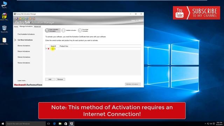Select Borrow Activations in sidebar

coord(24,46)
